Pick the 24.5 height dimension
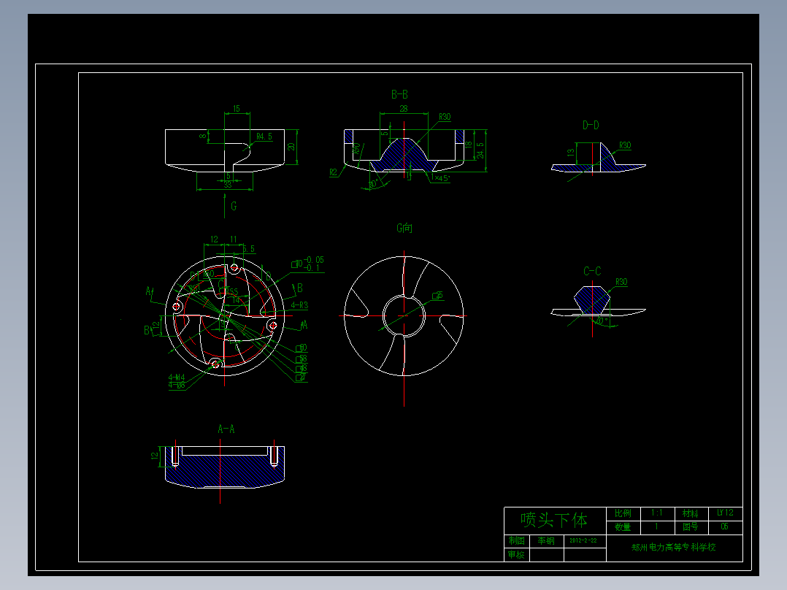This screenshot has height=590, width=787. pos(480,150)
